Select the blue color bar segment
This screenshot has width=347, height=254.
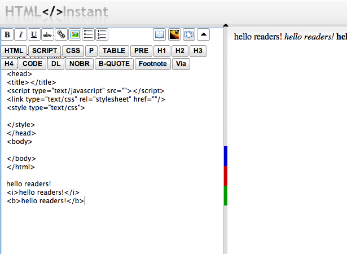click(226, 156)
